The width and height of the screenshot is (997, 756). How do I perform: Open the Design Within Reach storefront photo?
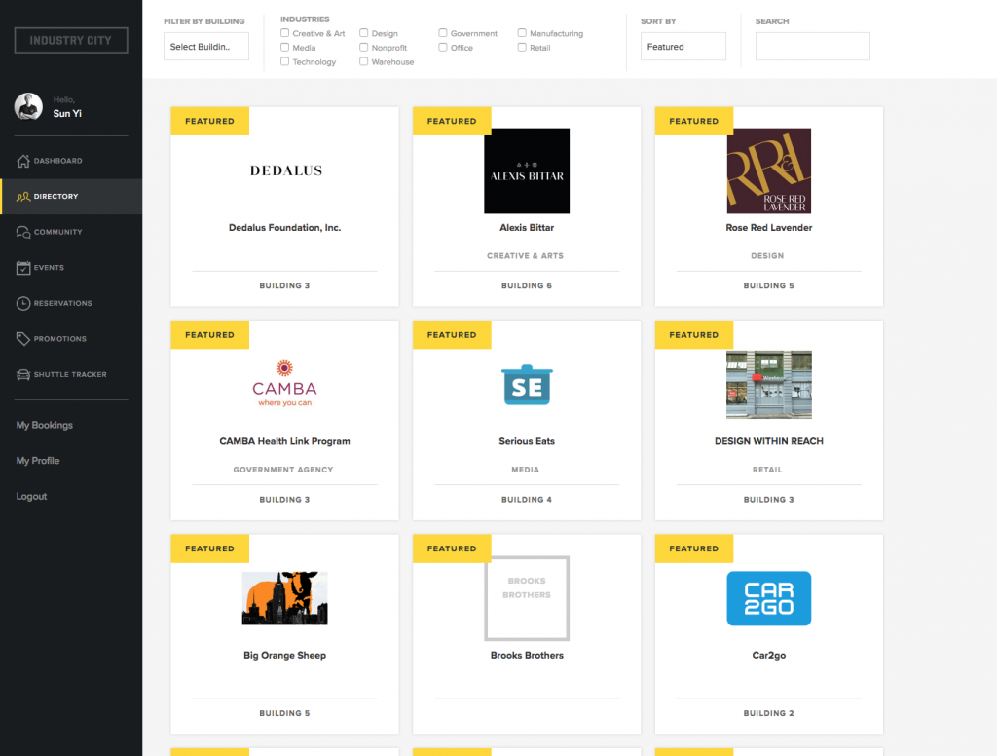coord(769,385)
